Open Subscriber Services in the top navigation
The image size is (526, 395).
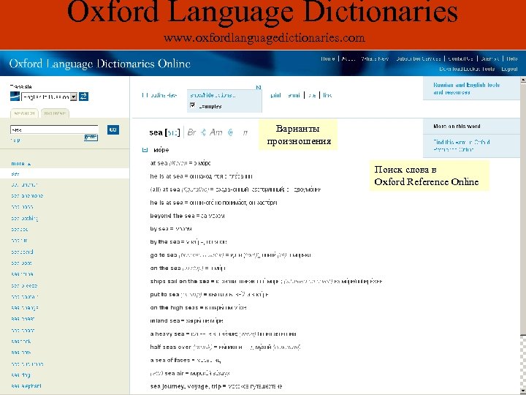click(x=418, y=59)
